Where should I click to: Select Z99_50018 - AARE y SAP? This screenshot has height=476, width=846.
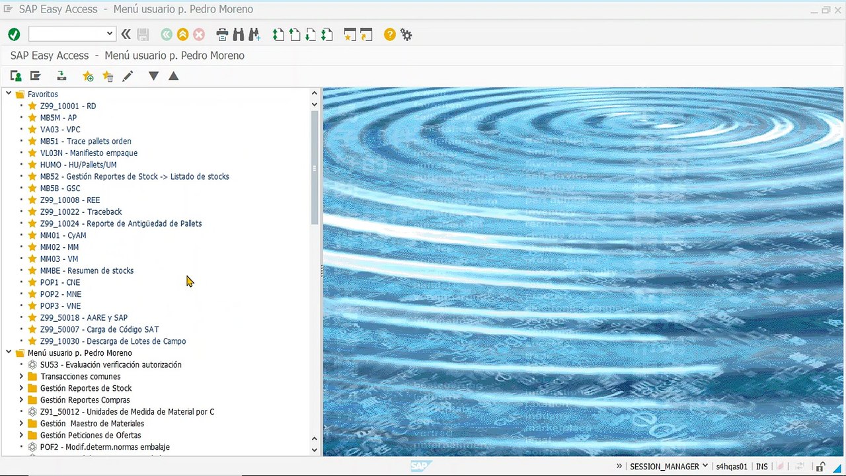pos(83,317)
